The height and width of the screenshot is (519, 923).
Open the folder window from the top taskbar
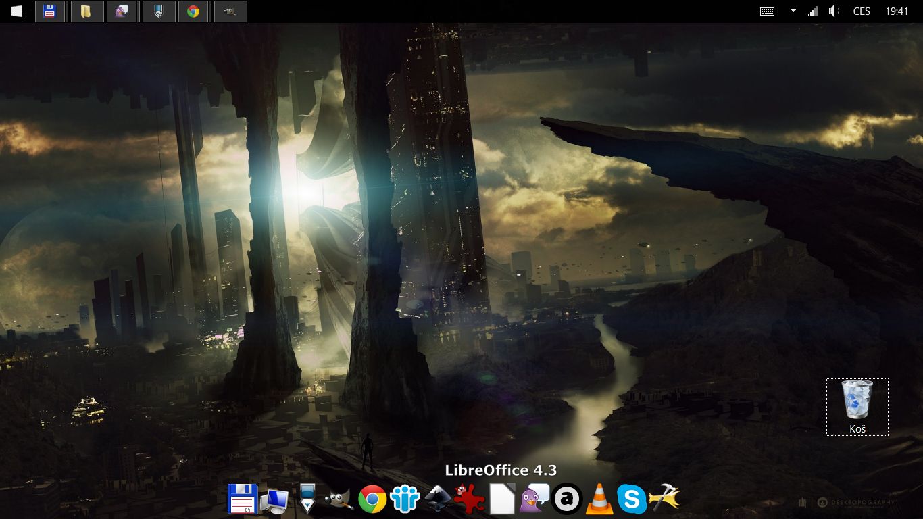(x=86, y=11)
